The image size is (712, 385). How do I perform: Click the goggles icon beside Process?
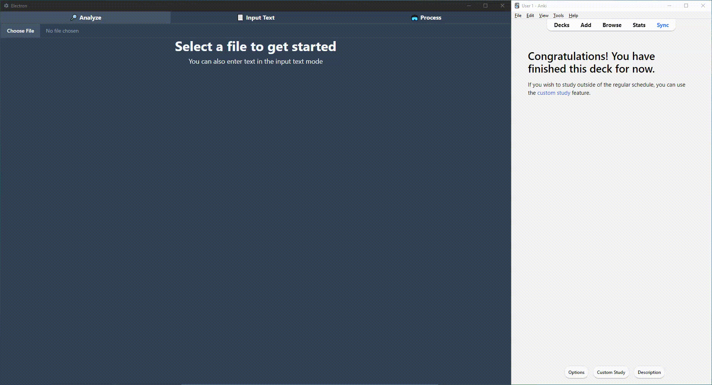tap(415, 18)
